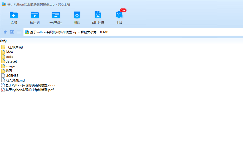Viewport: 243px width, 162px height.
Task: Go up one level with the up arrow
Action: (x=5, y=32)
